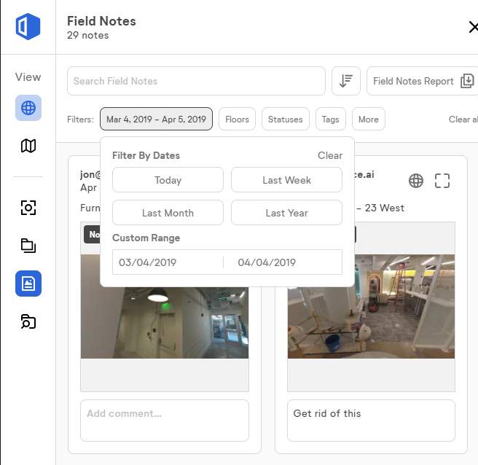The height and width of the screenshot is (465, 478).
Task: Open the hallway photo thumbnail
Action: [165, 323]
